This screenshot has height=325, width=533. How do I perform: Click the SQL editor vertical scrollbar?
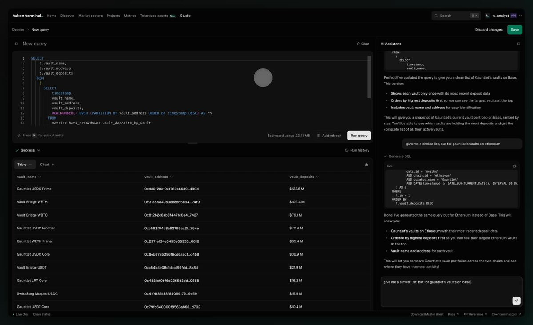(369, 77)
